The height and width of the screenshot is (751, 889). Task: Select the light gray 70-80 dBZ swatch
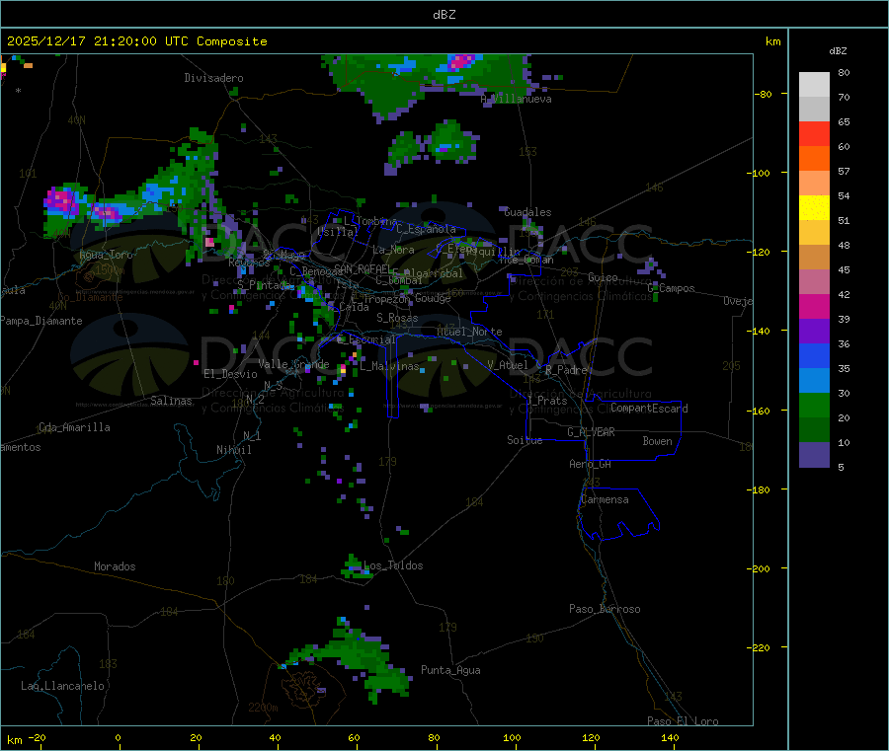tap(814, 85)
